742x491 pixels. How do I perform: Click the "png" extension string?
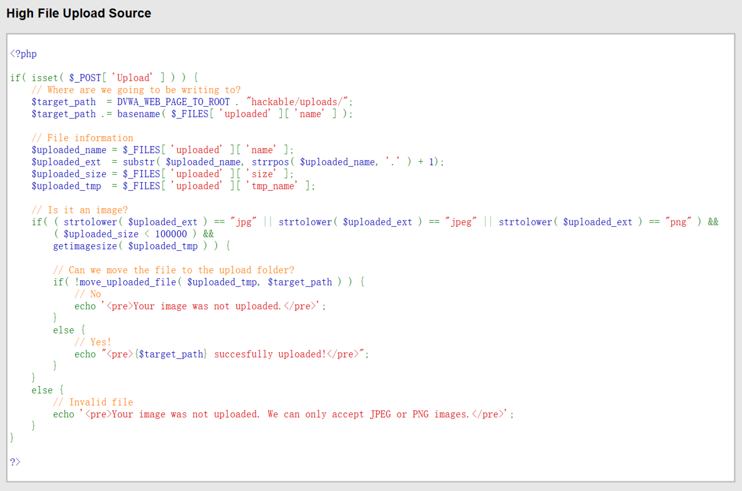coord(678,222)
